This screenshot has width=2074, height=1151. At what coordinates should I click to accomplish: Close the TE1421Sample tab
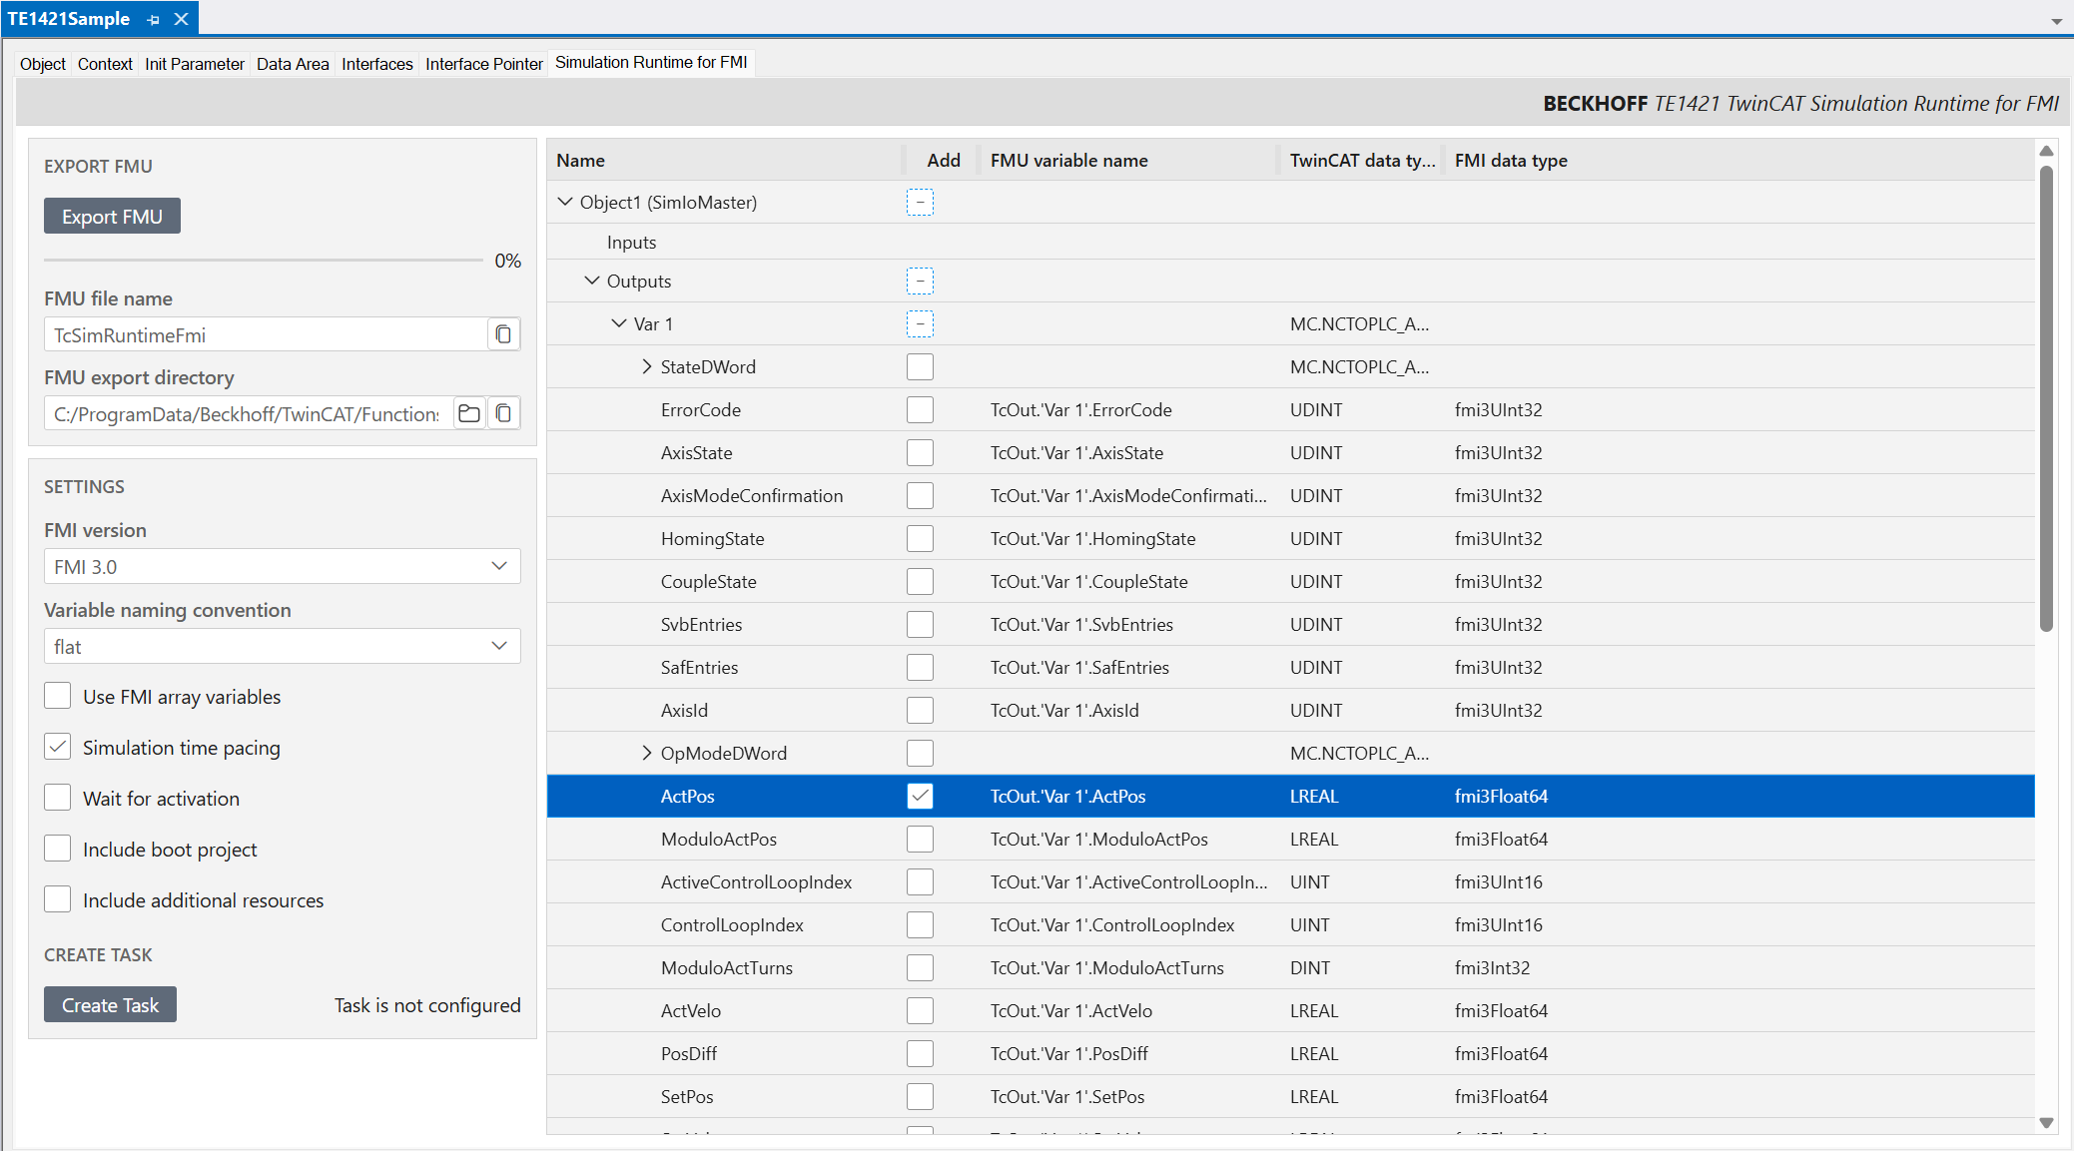(x=181, y=19)
